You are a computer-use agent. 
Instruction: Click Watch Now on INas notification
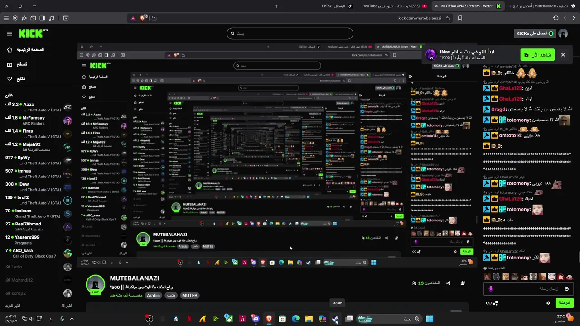click(537, 55)
